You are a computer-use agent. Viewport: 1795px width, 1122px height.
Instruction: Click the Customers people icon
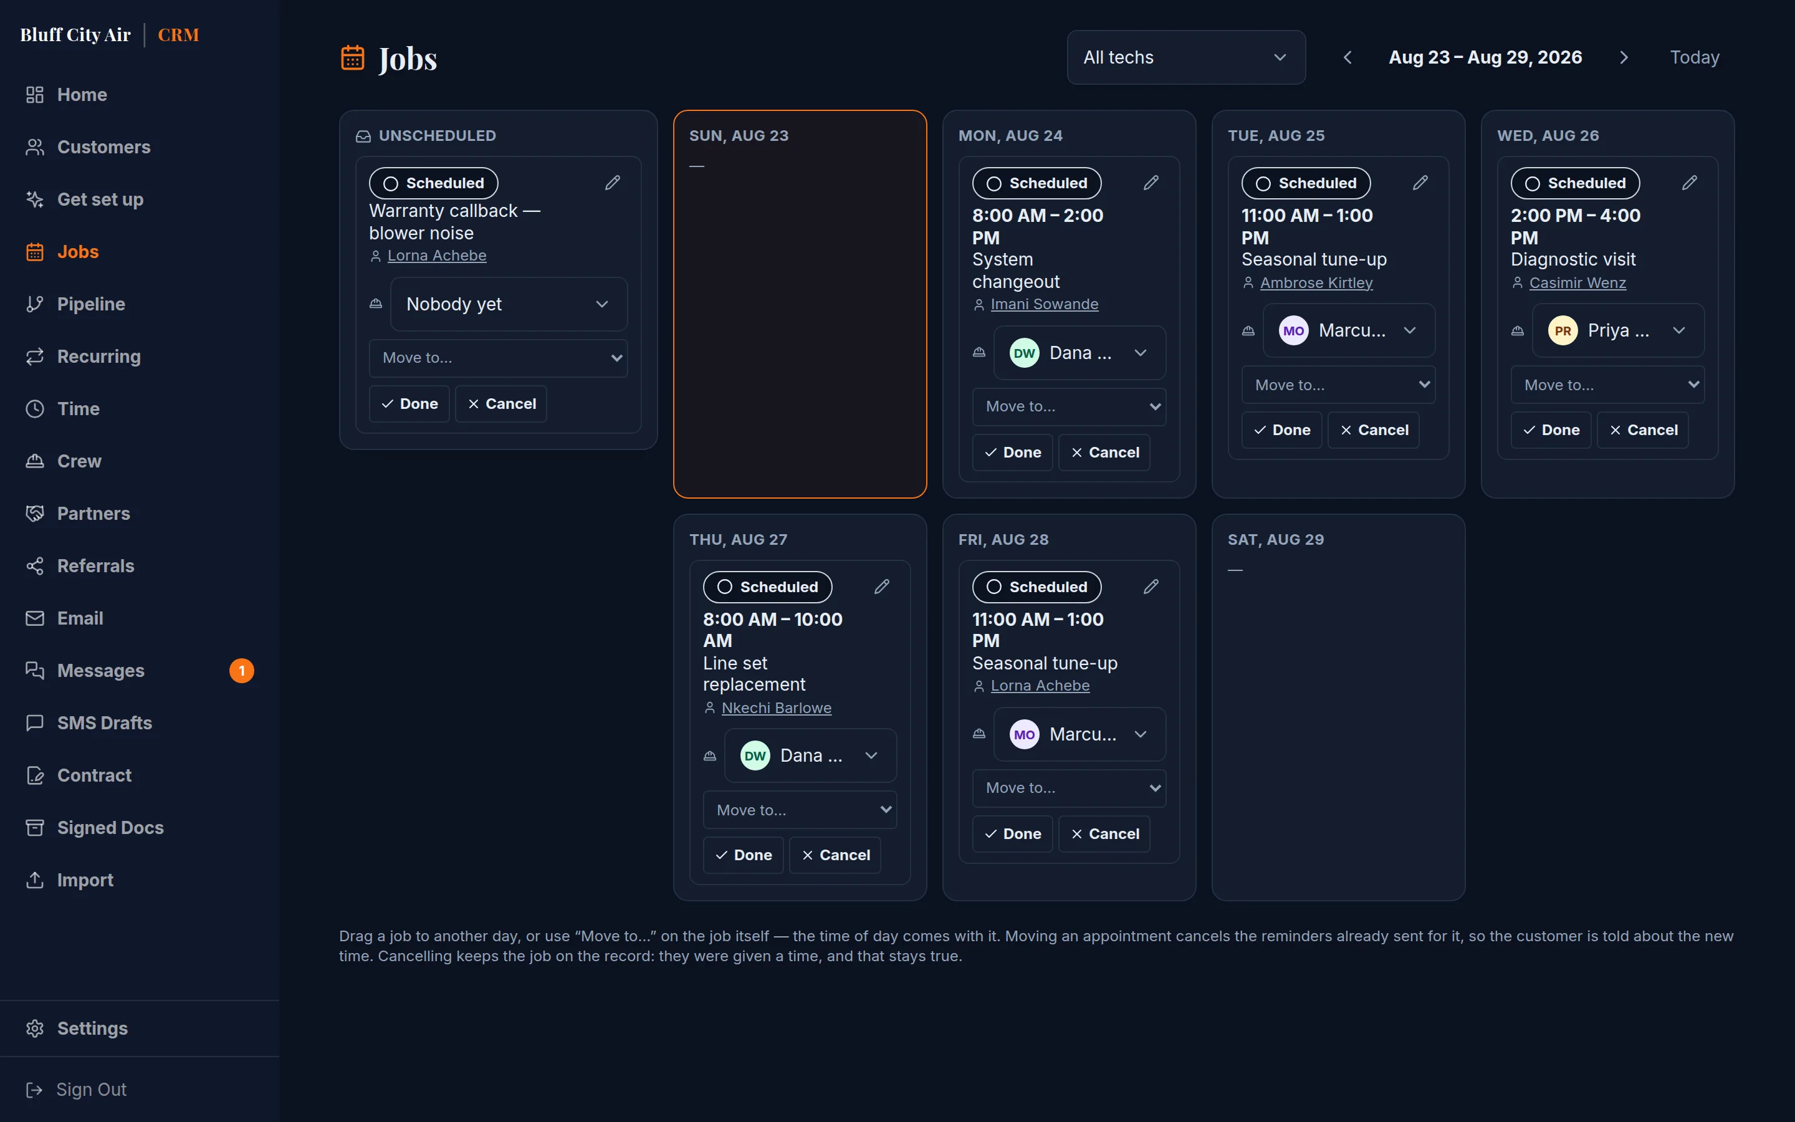coord(35,147)
